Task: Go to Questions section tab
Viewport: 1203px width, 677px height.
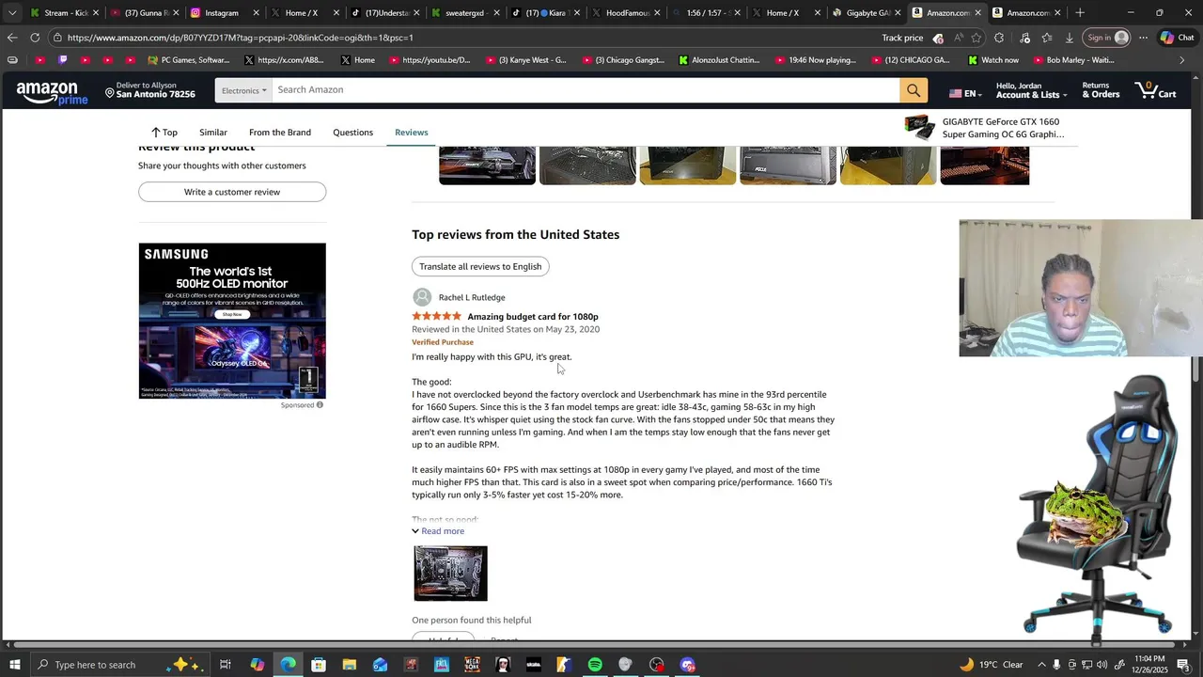Action: tap(352, 133)
